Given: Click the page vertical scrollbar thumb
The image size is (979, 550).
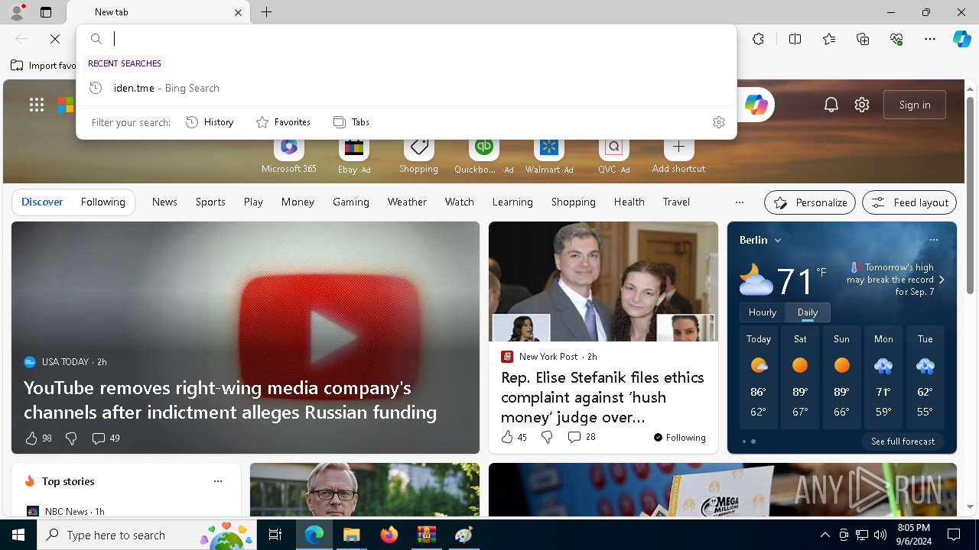Looking at the screenshot, I should 970,196.
